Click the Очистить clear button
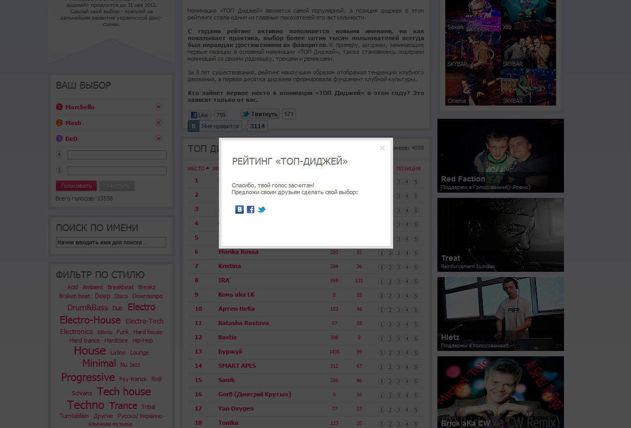631x428 pixels. pos(117,186)
